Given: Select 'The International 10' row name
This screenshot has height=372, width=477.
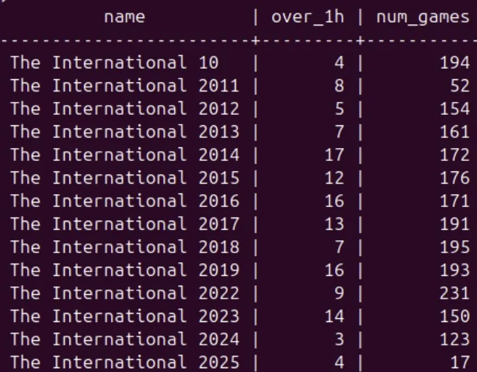Looking at the screenshot, I should pos(114,63).
